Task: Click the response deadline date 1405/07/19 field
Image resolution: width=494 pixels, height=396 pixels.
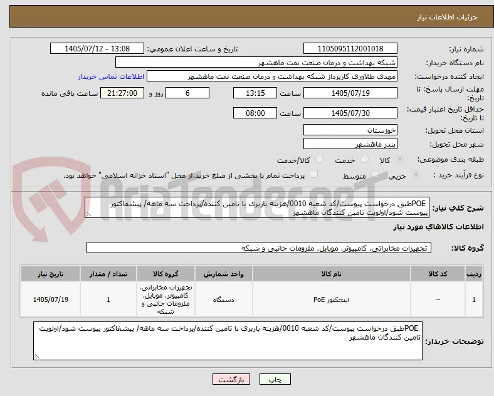Action: pos(350,93)
